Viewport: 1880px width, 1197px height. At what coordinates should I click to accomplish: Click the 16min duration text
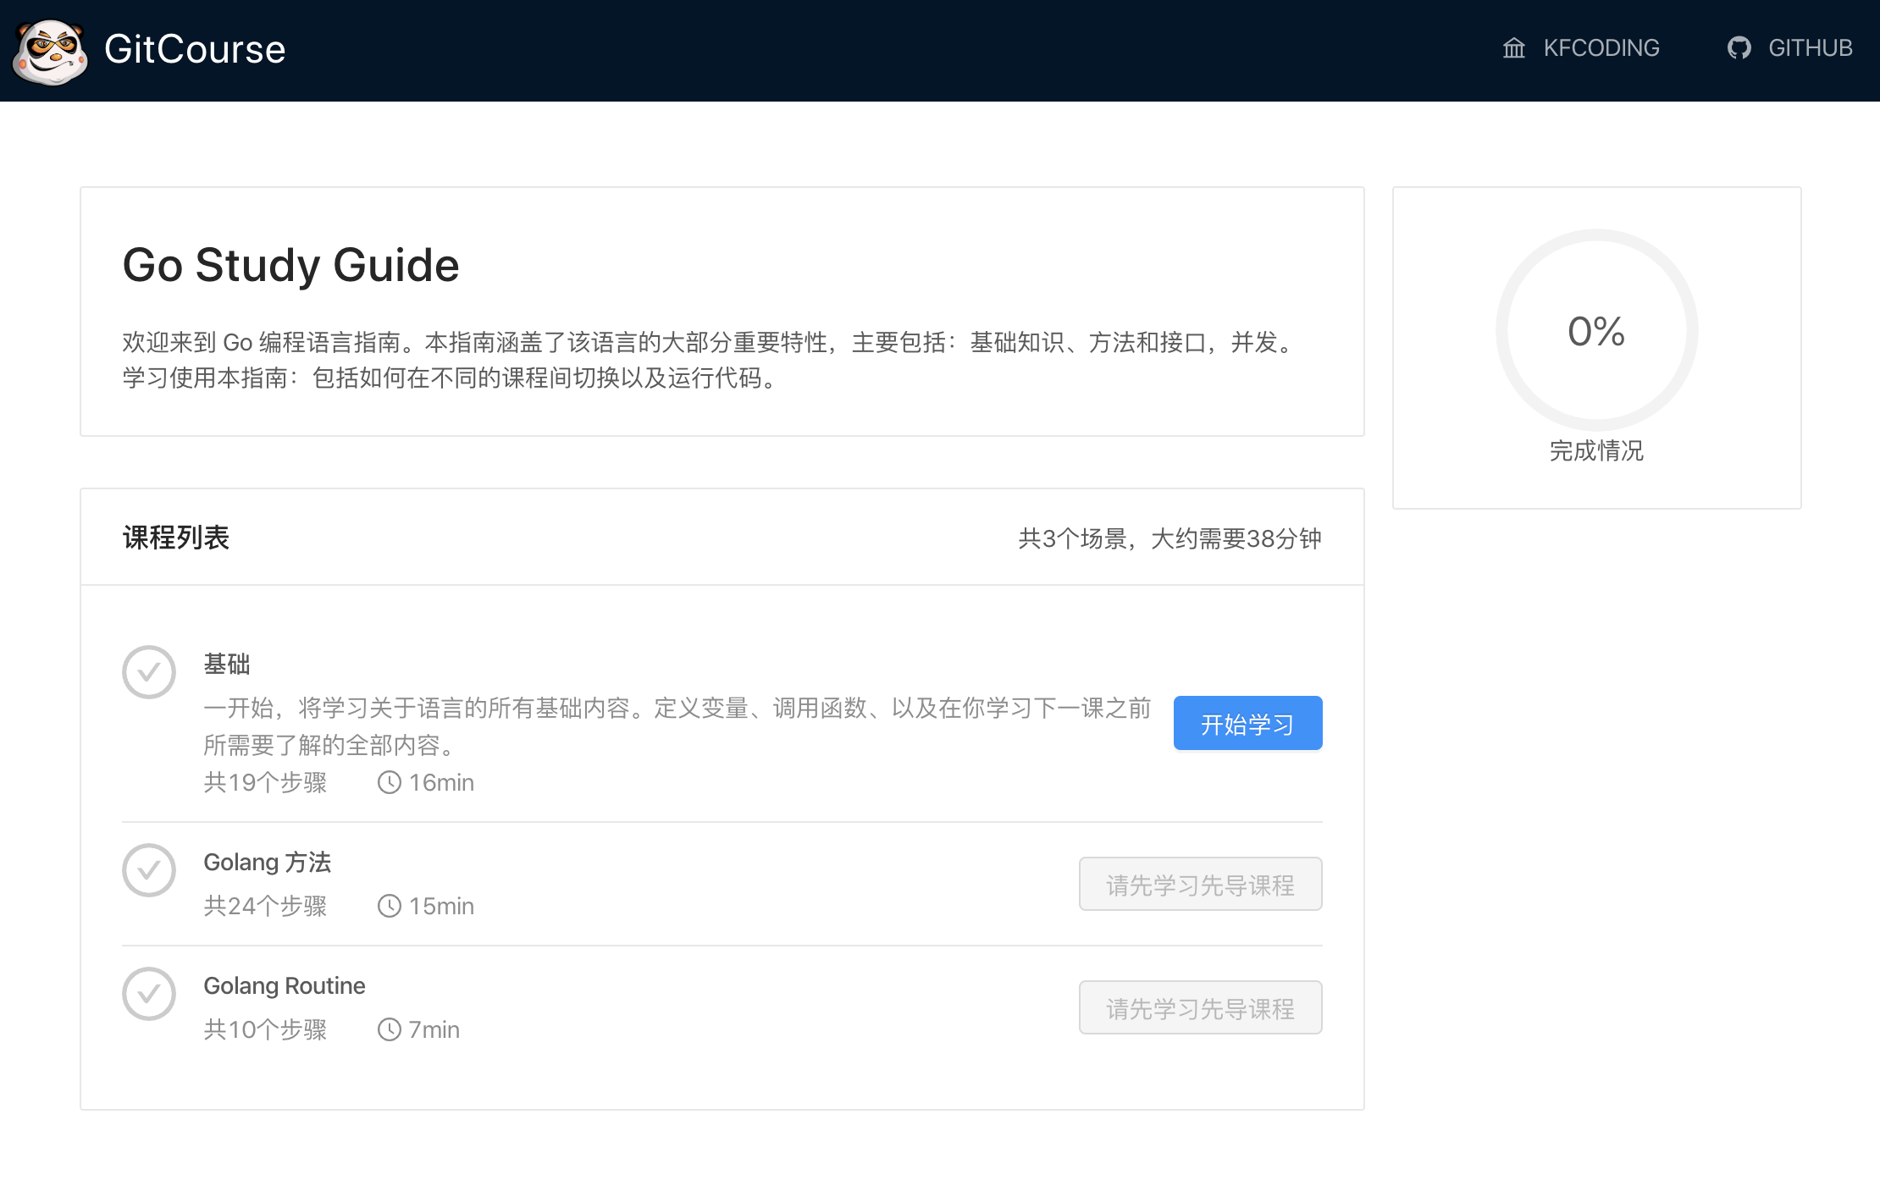(441, 782)
